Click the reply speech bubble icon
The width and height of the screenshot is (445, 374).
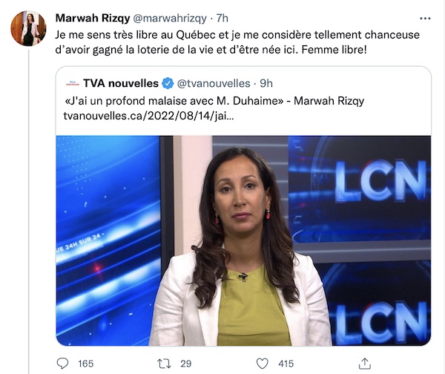click(x=62, y=363)
